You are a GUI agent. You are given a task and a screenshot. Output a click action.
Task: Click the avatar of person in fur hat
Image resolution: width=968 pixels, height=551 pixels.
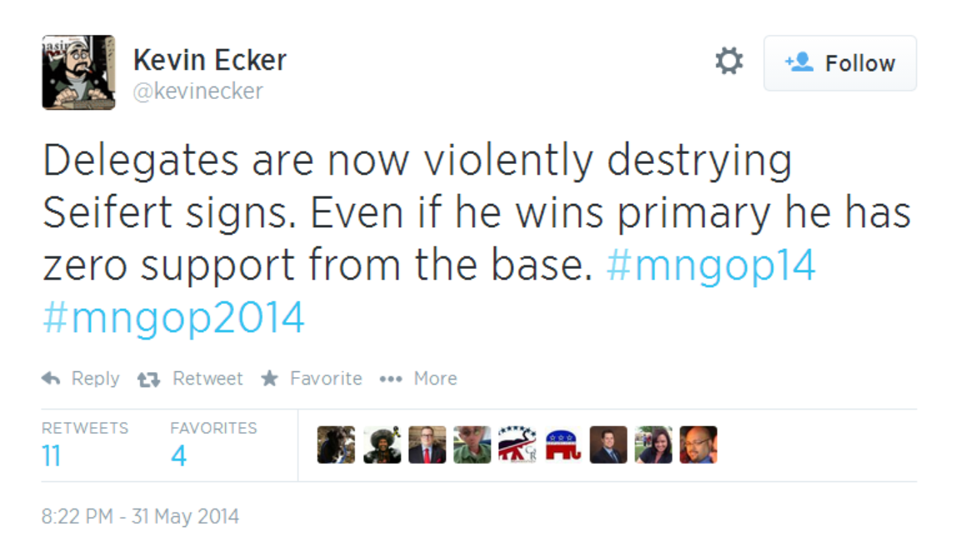(x=382, y=444)
